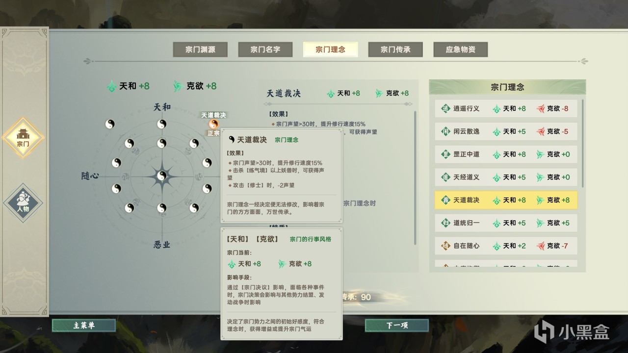Choose the 闲云散逸 doctrine row

click(506, 131)
